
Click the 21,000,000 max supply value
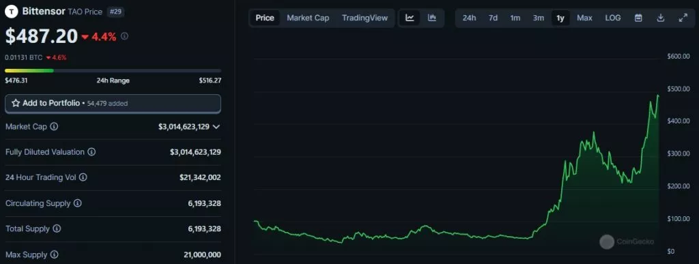pyautogui.click(x=202, y=255)
